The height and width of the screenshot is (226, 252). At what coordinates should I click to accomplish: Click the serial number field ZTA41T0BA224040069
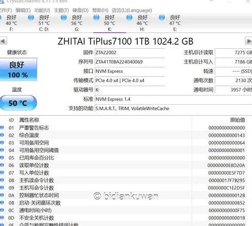click(x=130, y=62)
